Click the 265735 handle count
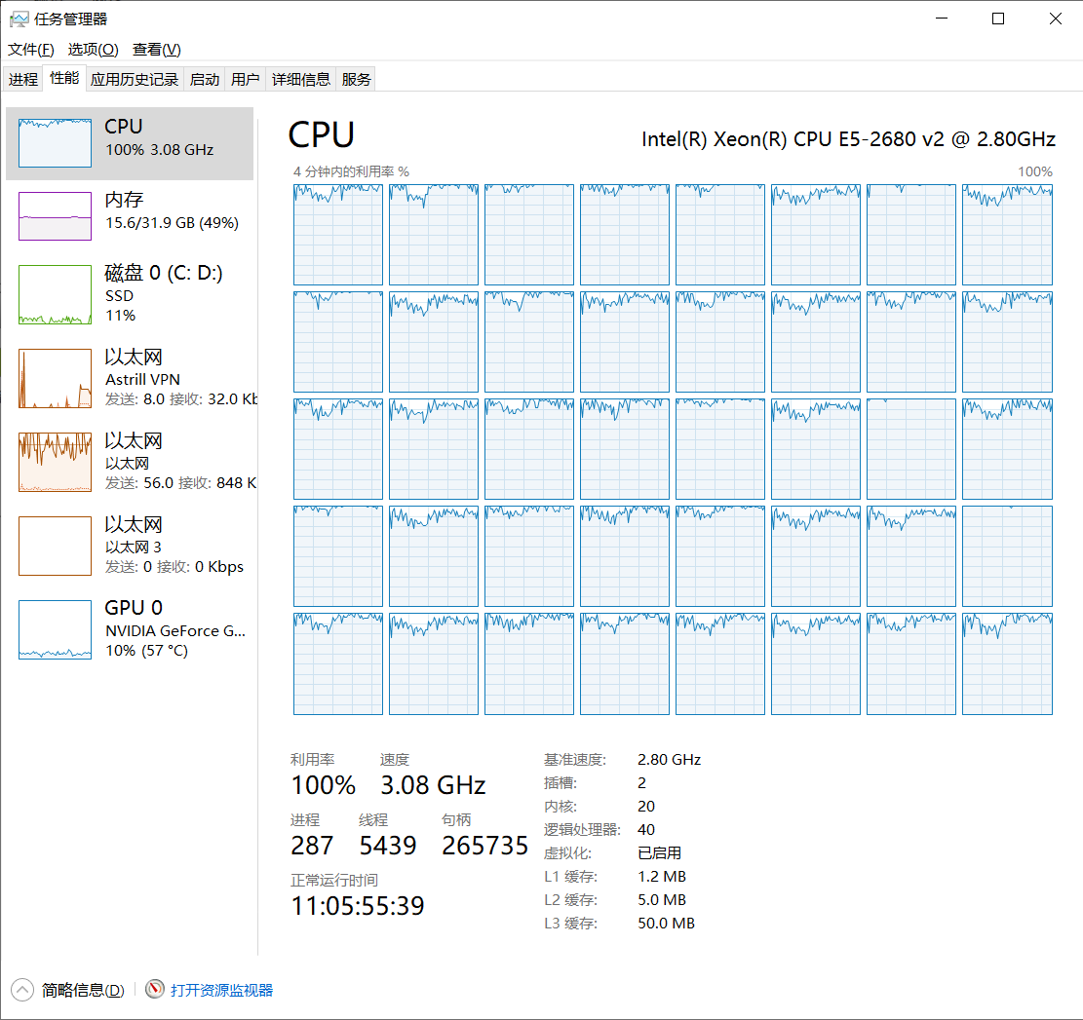 coord(484,846)
